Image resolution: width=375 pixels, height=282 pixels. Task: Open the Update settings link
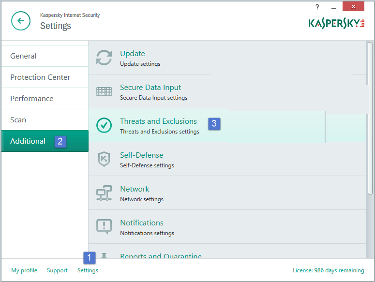coord(132,54)
